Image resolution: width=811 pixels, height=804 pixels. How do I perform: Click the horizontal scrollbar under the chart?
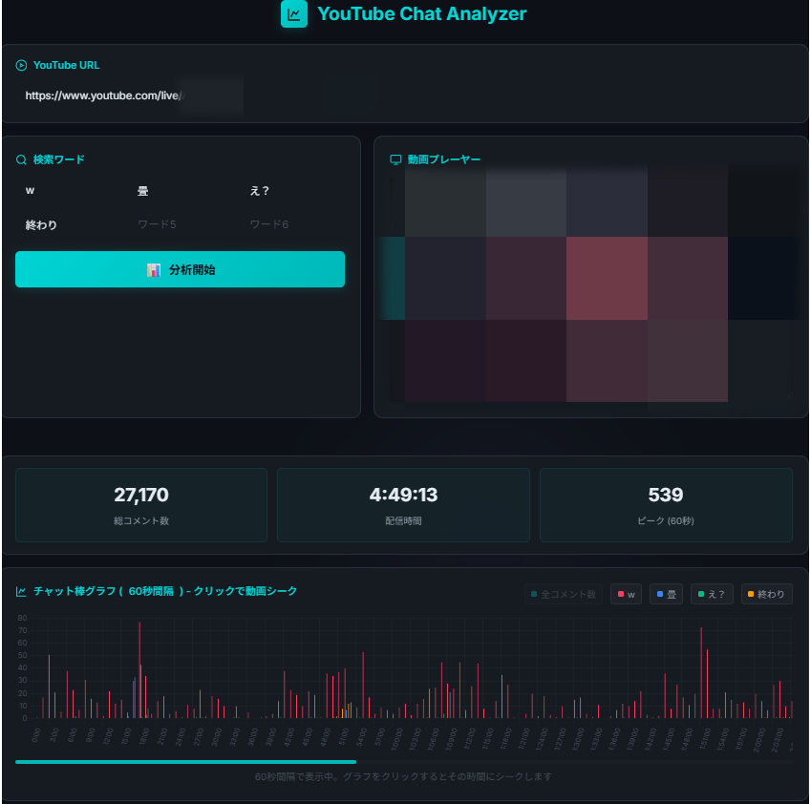point(185,762)
